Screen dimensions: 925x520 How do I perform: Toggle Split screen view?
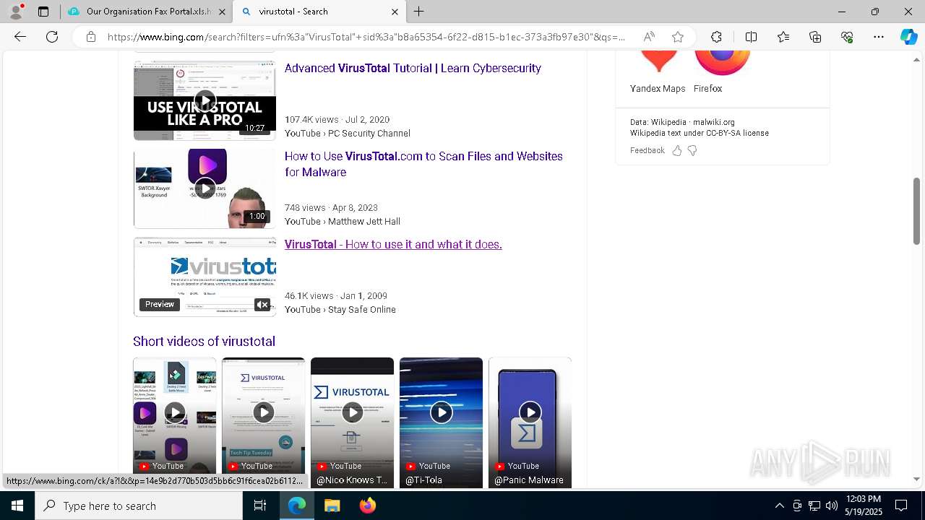click(751, 37)
